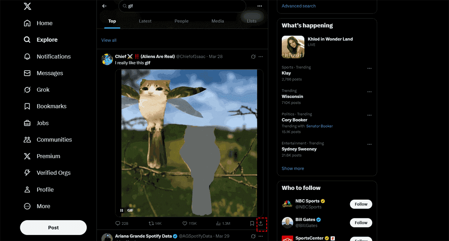Click the Post button
Viewport: 449px width, 241px height.
coord(53,228)
